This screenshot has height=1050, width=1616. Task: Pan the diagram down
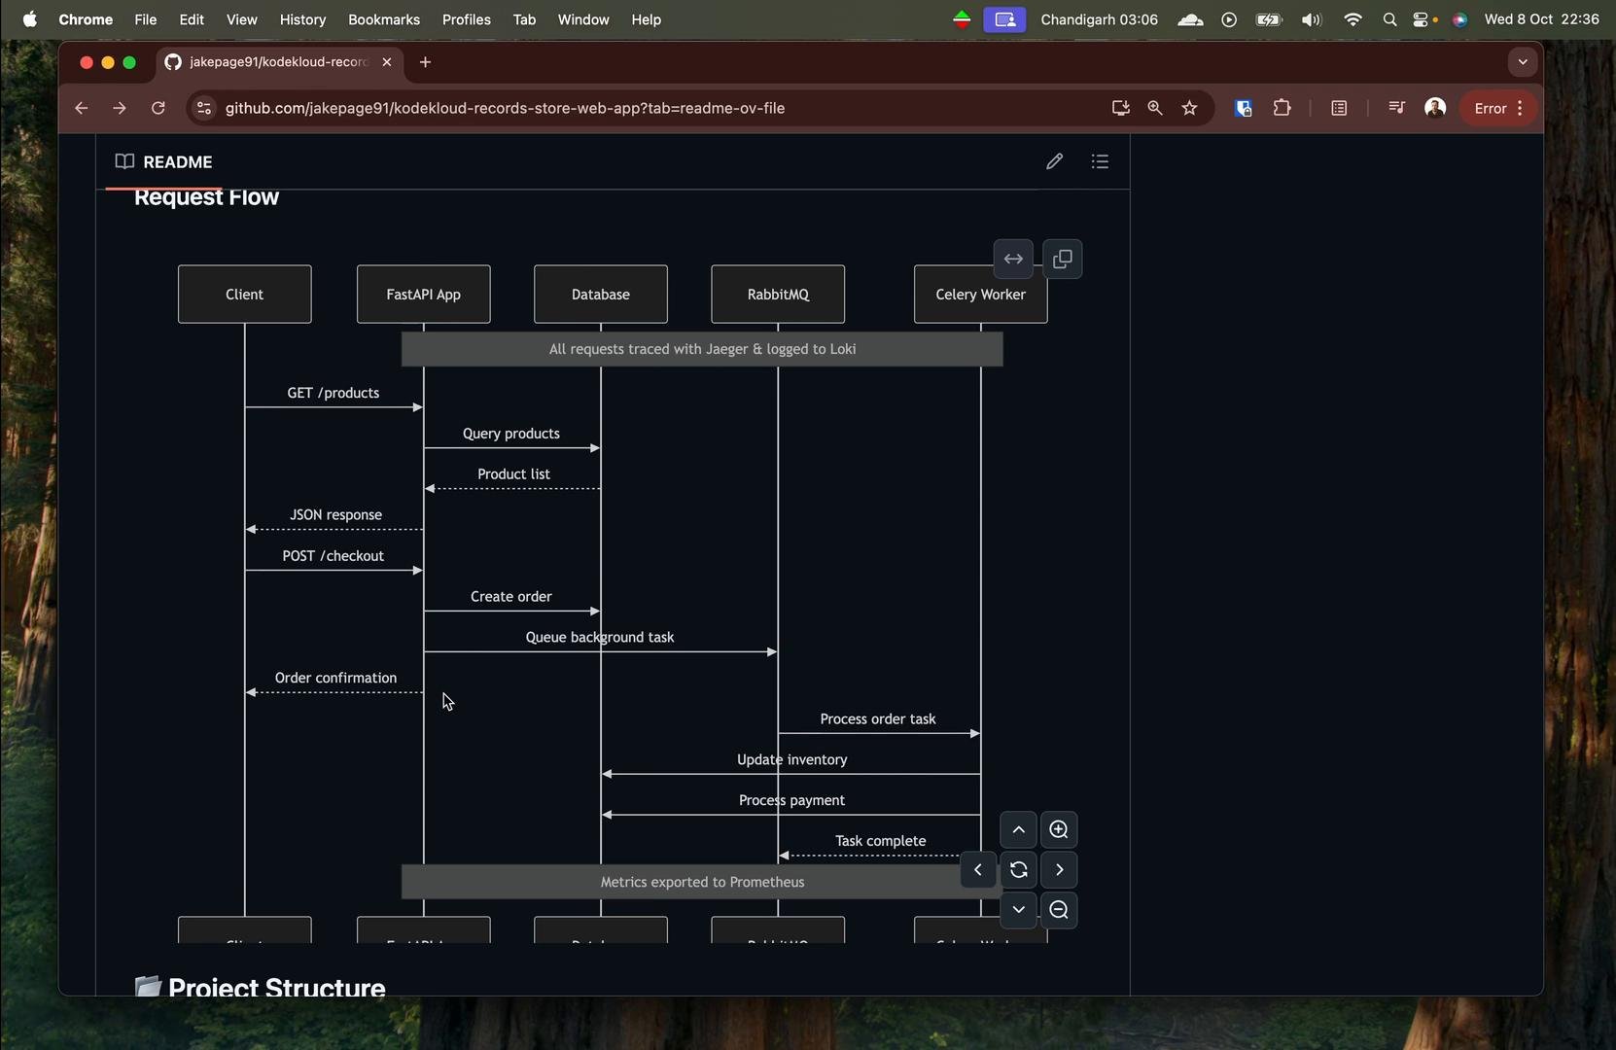point(1018,911)
